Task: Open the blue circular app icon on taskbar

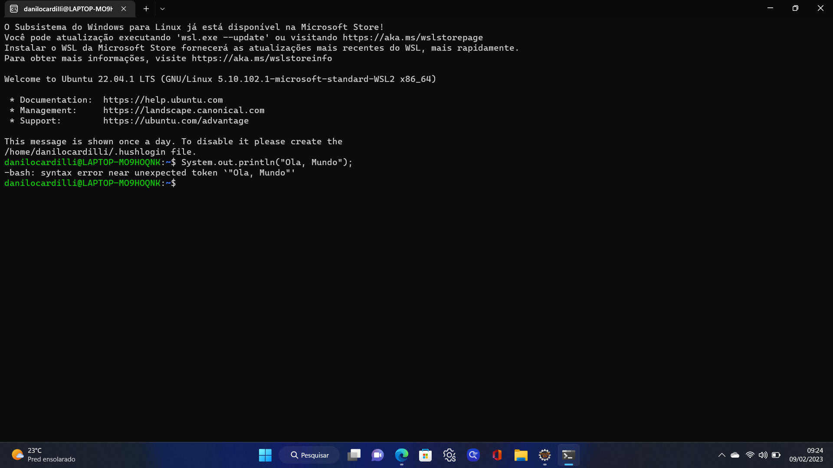Action: point(473,455)
